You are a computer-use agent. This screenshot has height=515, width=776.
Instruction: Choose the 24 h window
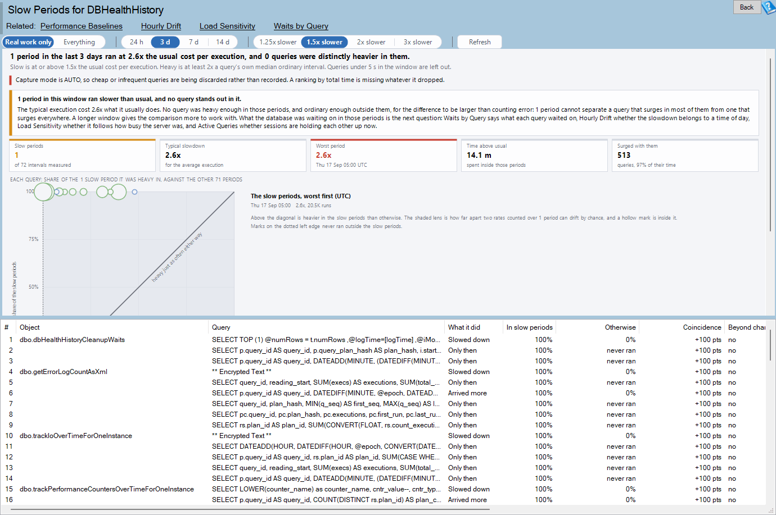pyautogui.click(x=137, y=42)
